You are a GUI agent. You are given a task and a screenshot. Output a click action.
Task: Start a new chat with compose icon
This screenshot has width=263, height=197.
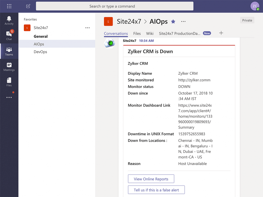[28, 6]
